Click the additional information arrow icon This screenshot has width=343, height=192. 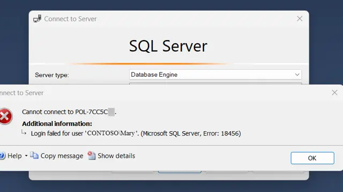coord(24,132)
